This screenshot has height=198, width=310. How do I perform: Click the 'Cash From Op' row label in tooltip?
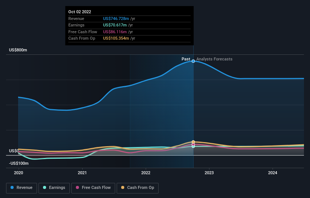pos(82,39)
